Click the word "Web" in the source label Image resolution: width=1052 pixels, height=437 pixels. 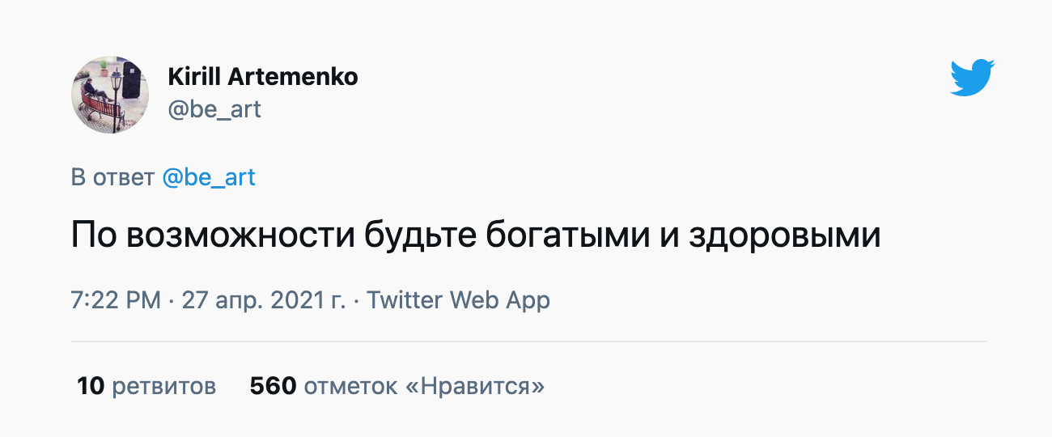pos(474,300)
